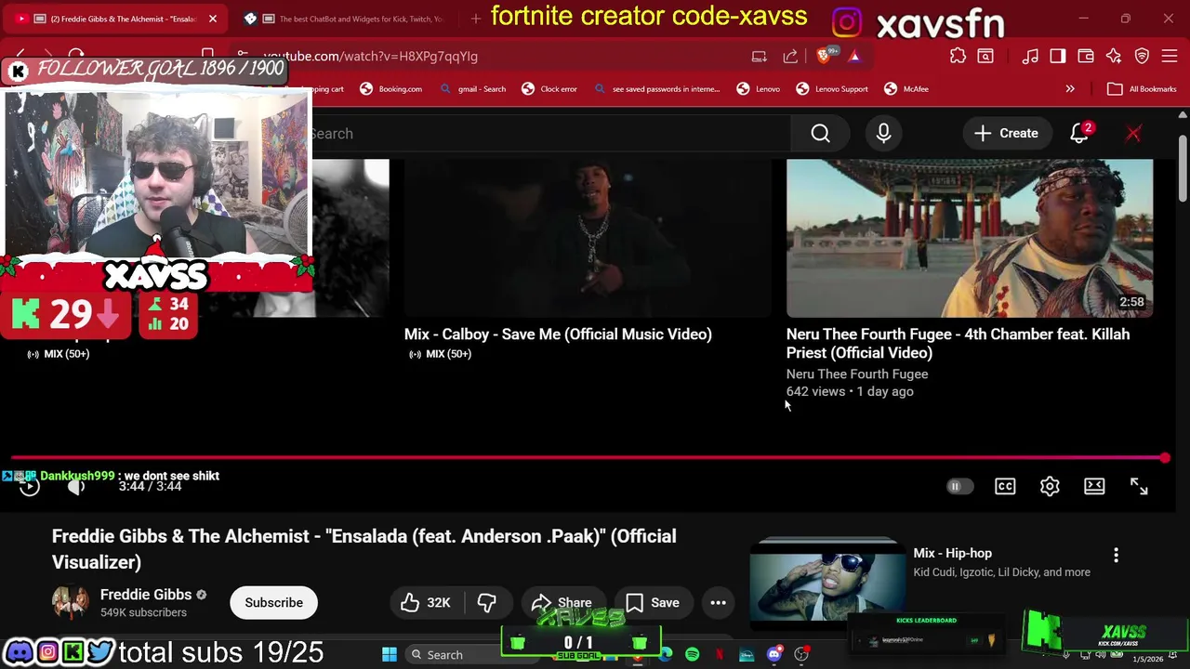This screenshot has height=669, width=1190.
Task: Open YouTube Create menu
Action: pos(1006,133)
